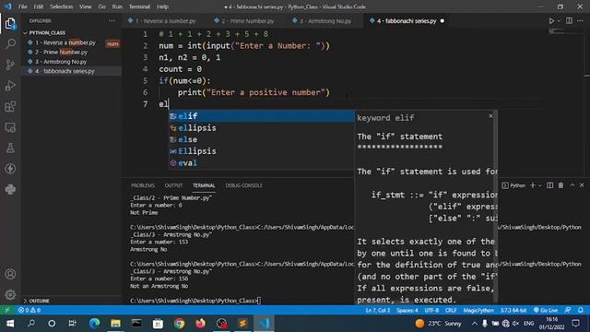This screenshot has width=590, height=332.
Task: Open the Search view in activity bar
Action: click(x=10, y=44)
